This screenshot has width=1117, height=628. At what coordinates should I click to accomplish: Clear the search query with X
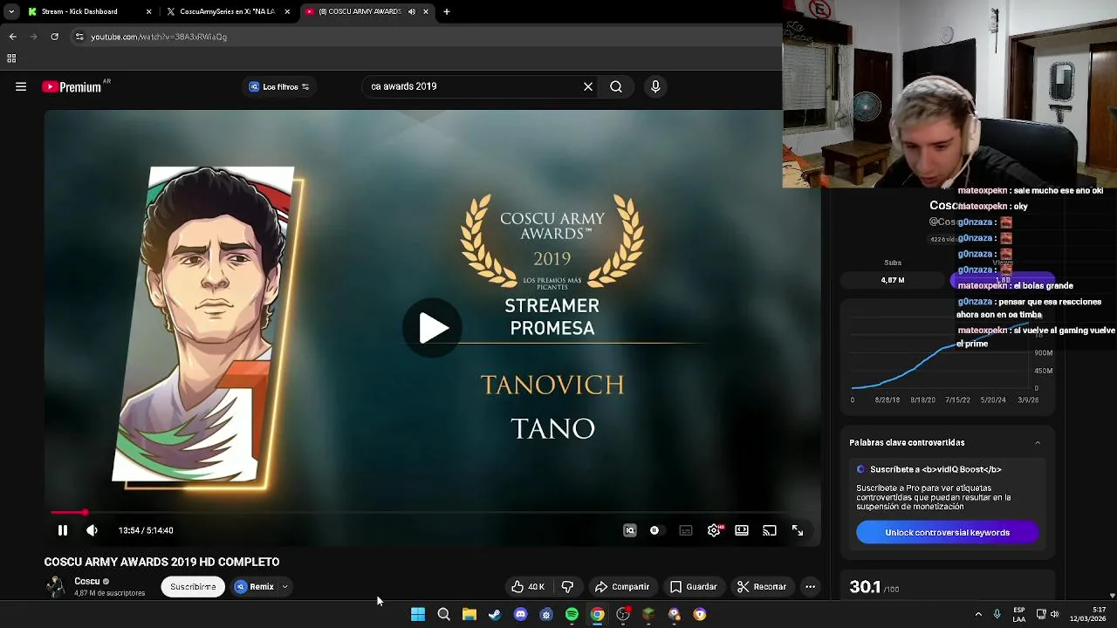tap(588, 86)
